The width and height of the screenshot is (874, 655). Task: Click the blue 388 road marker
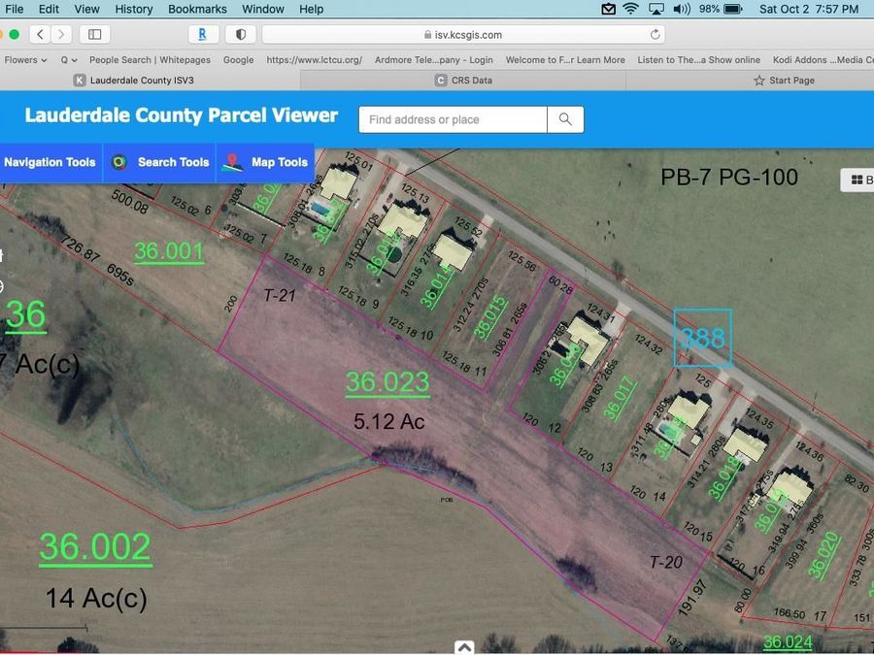[x=703, y=338]
